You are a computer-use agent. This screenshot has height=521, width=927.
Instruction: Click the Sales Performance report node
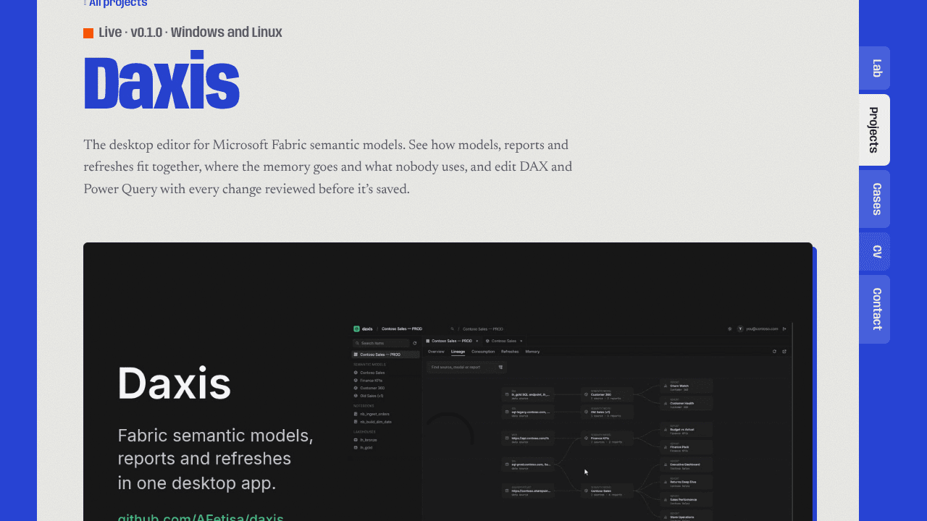(686, 500)
